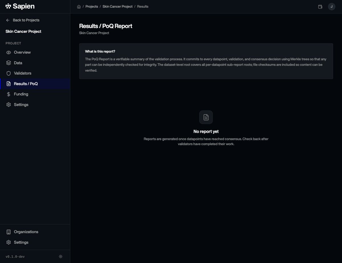Click the Skin Cancer Project sidebar title
Viewport: 342px width, 263px height.
click(23, 31)
